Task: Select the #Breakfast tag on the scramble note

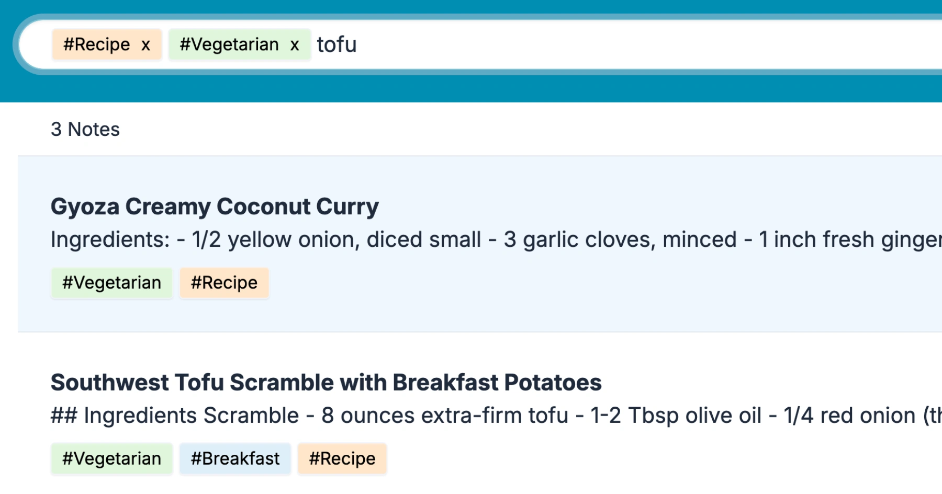Action: [x=234, y=458]
